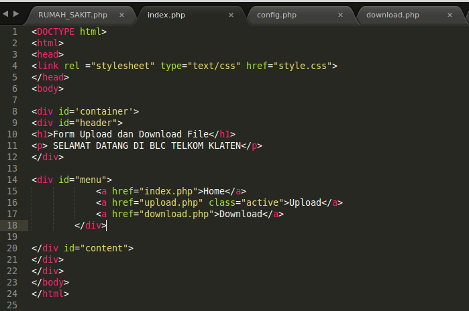469x311 pixels.
Task: Click the closing div tag on line 21
Action: coord(48,259)
